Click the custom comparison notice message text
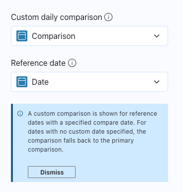Viewport: 183px width, 192px height. pyautogui.click(x=92, y=132)
